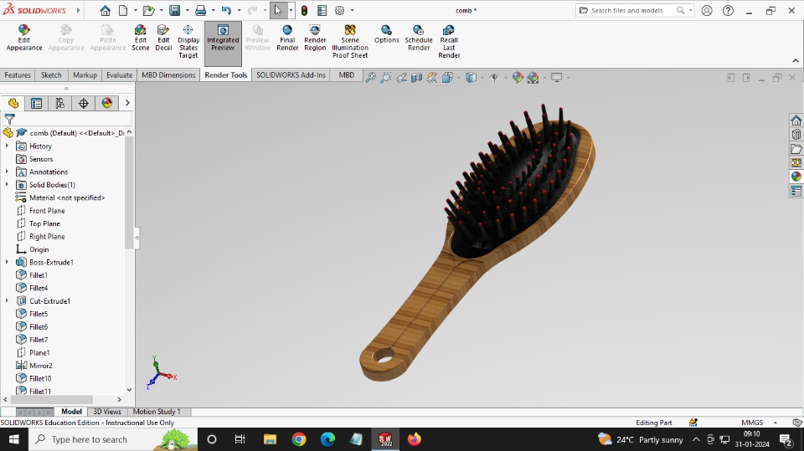Open the Motion Study 1 tab

click(157, 412)
